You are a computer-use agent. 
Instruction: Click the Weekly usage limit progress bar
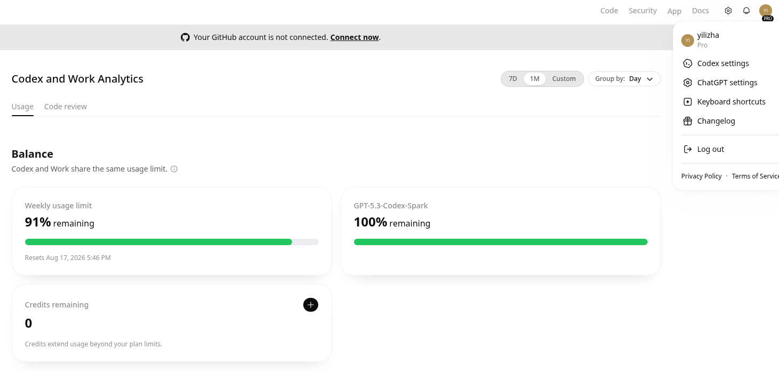pyautogui.click(x=172, y=242)
